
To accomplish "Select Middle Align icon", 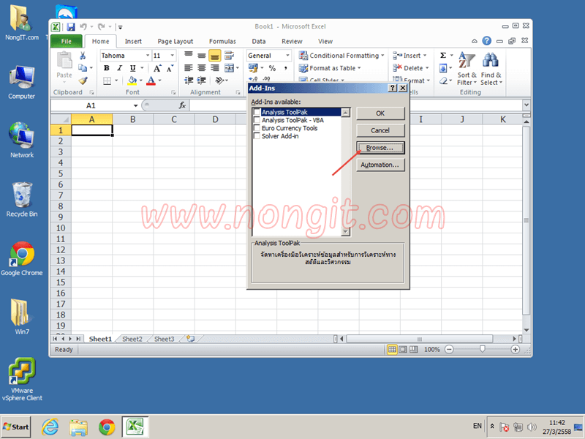I will (x=202, y=56).
